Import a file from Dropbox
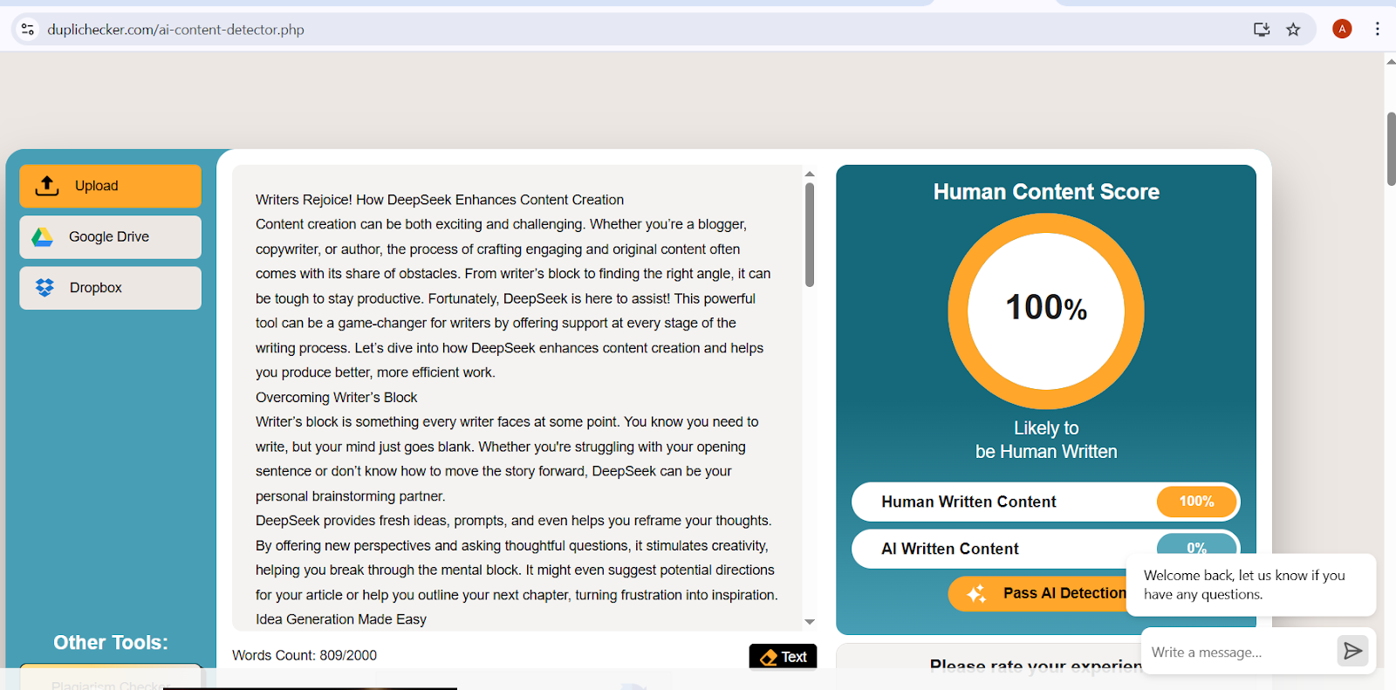1396x690 pixels. coord(110,288)
